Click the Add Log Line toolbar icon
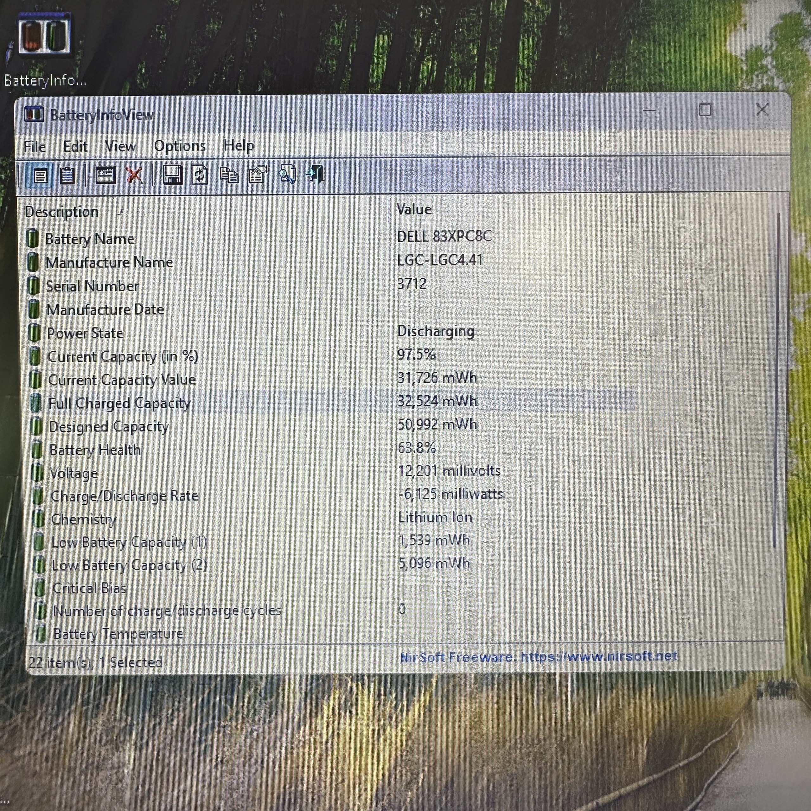Viewport: 811px width, 811px height. tap(105, 175)
